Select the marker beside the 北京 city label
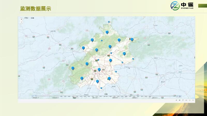 (99, 69)
